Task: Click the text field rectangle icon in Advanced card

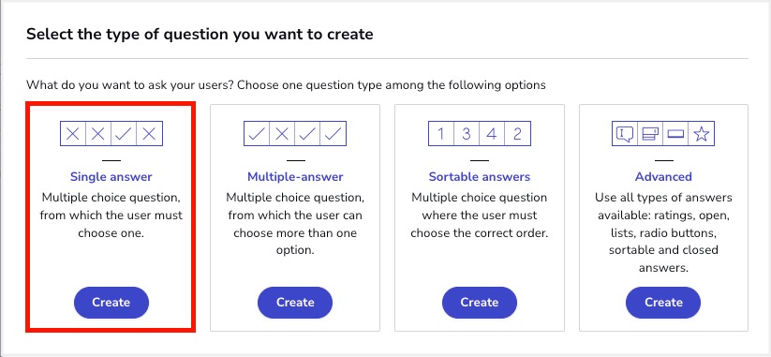Action: coord(676,134)
